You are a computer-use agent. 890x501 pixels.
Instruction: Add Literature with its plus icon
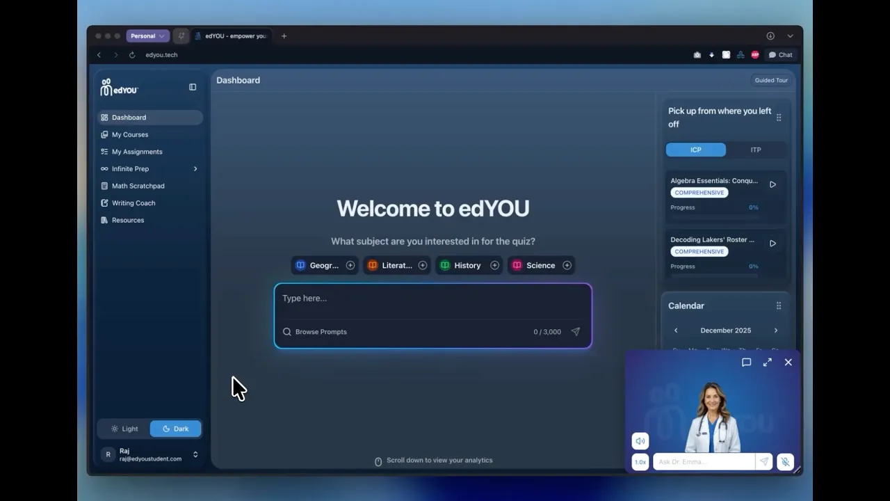[x=423, y=265]
